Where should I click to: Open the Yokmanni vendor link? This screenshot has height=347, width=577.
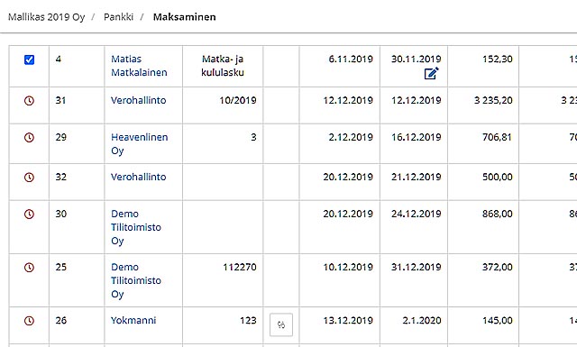coord(133,320)
